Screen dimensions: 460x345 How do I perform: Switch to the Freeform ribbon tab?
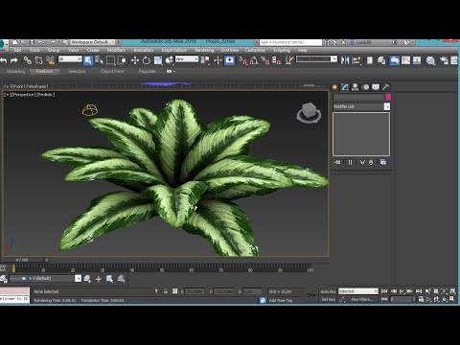coord(44,71)
